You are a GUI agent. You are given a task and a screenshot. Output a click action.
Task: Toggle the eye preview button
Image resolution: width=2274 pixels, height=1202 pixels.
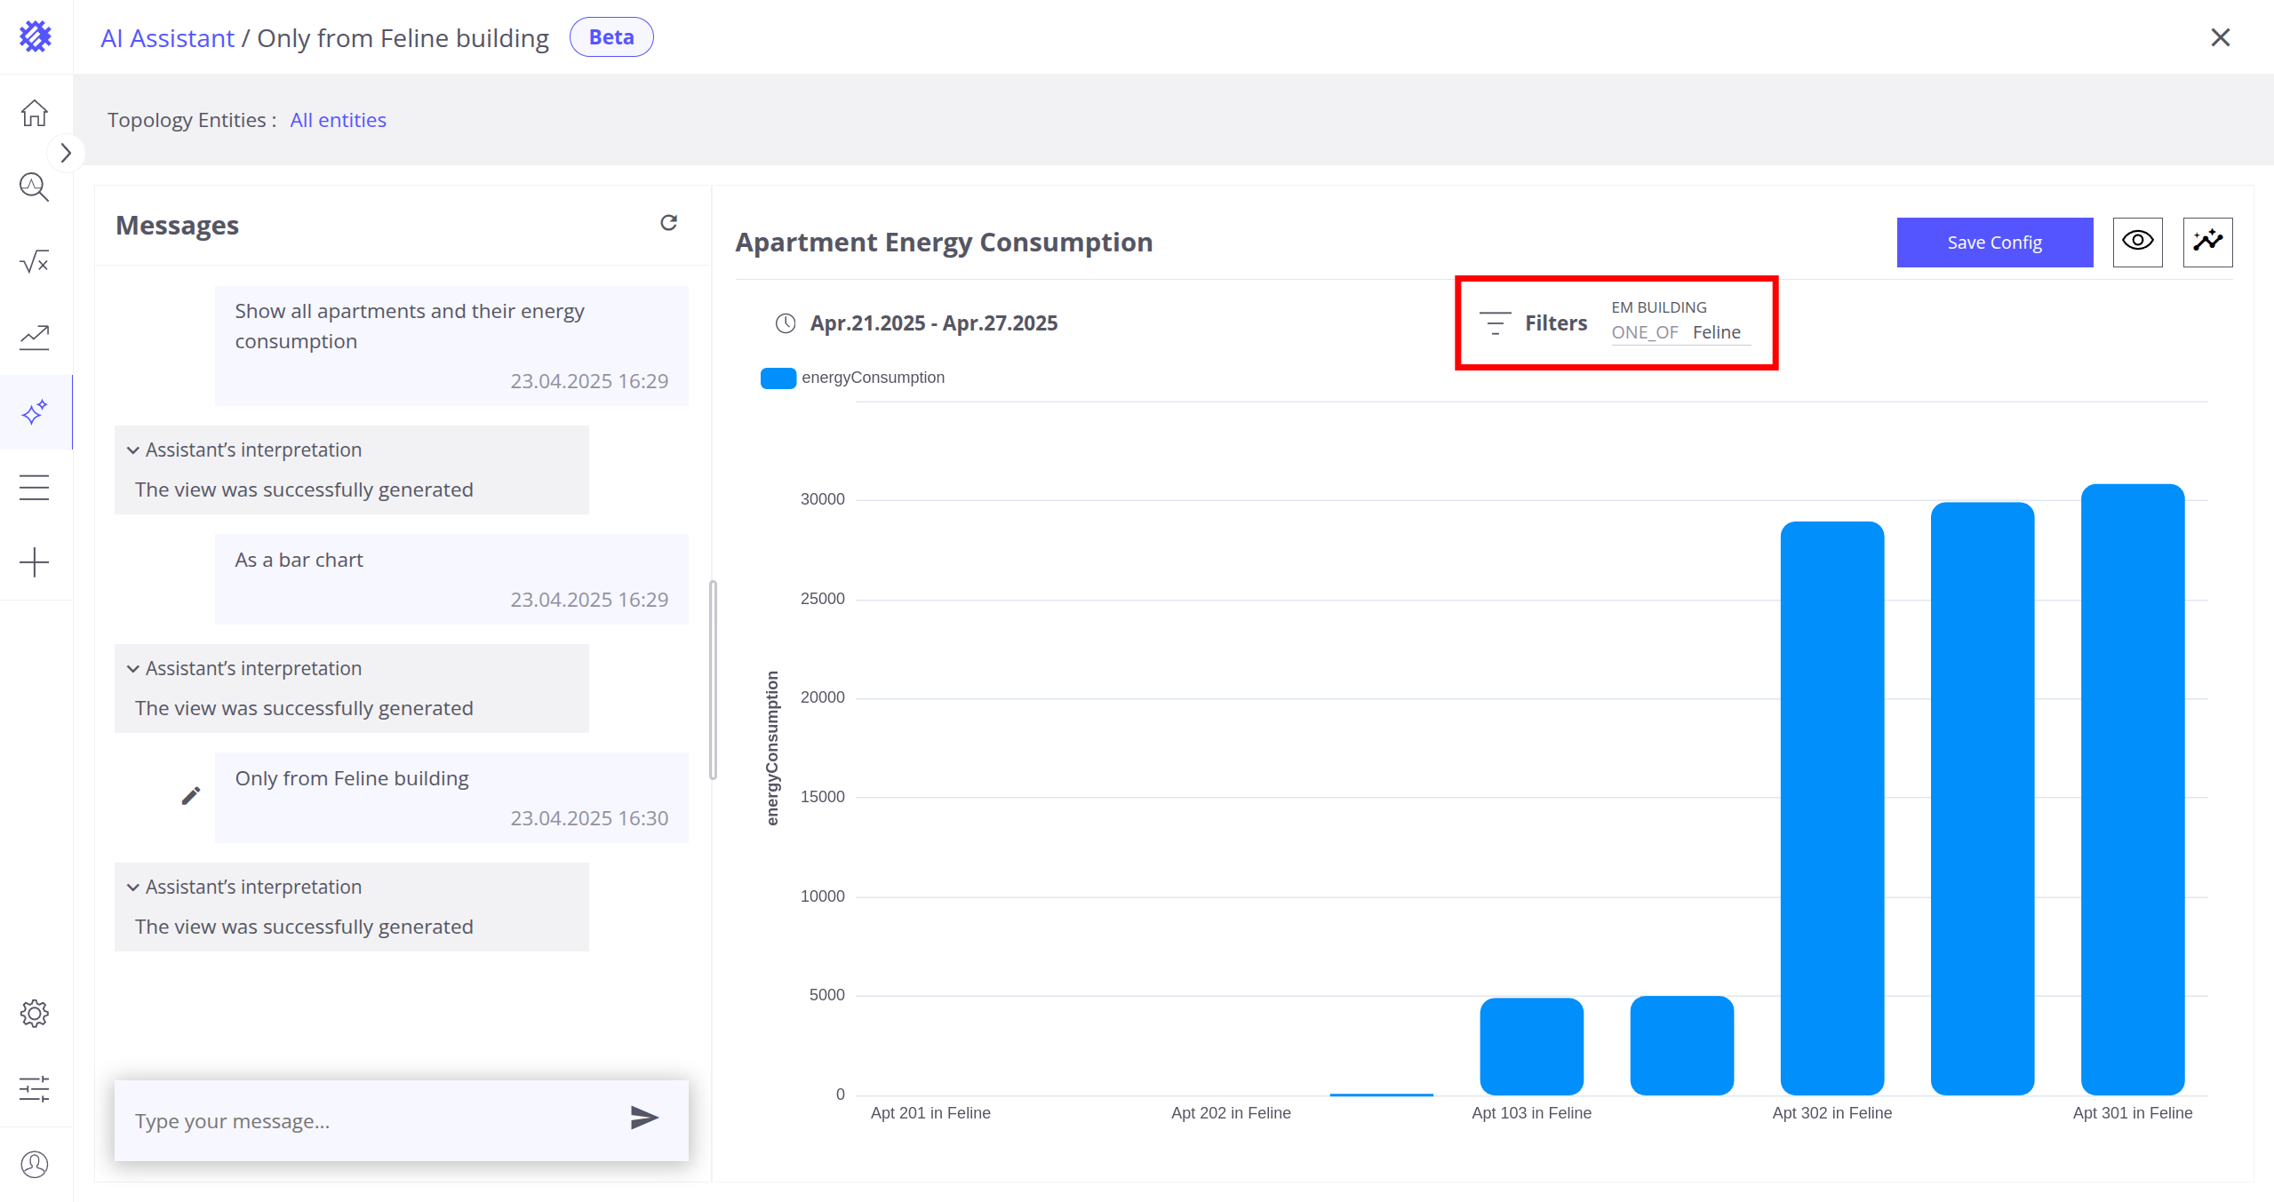[2137, 242]
